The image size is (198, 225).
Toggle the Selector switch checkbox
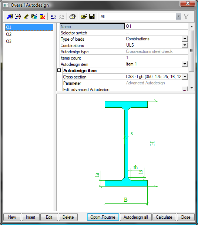click(127, 33)
